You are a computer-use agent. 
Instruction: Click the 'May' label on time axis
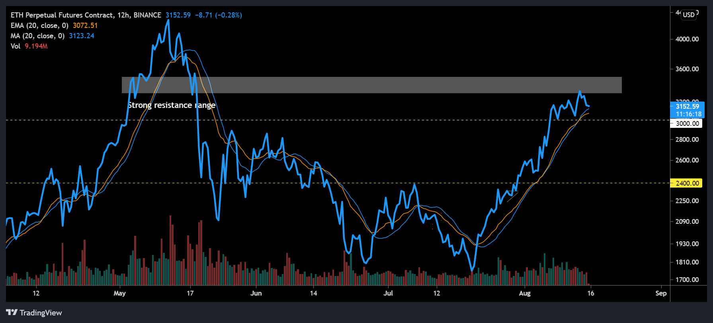click(119, 293)
